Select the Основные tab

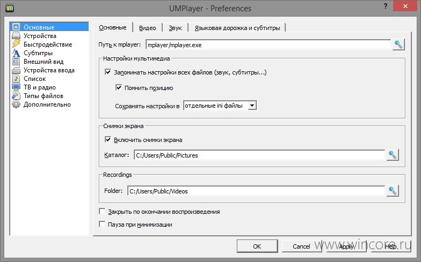point(113,27)
